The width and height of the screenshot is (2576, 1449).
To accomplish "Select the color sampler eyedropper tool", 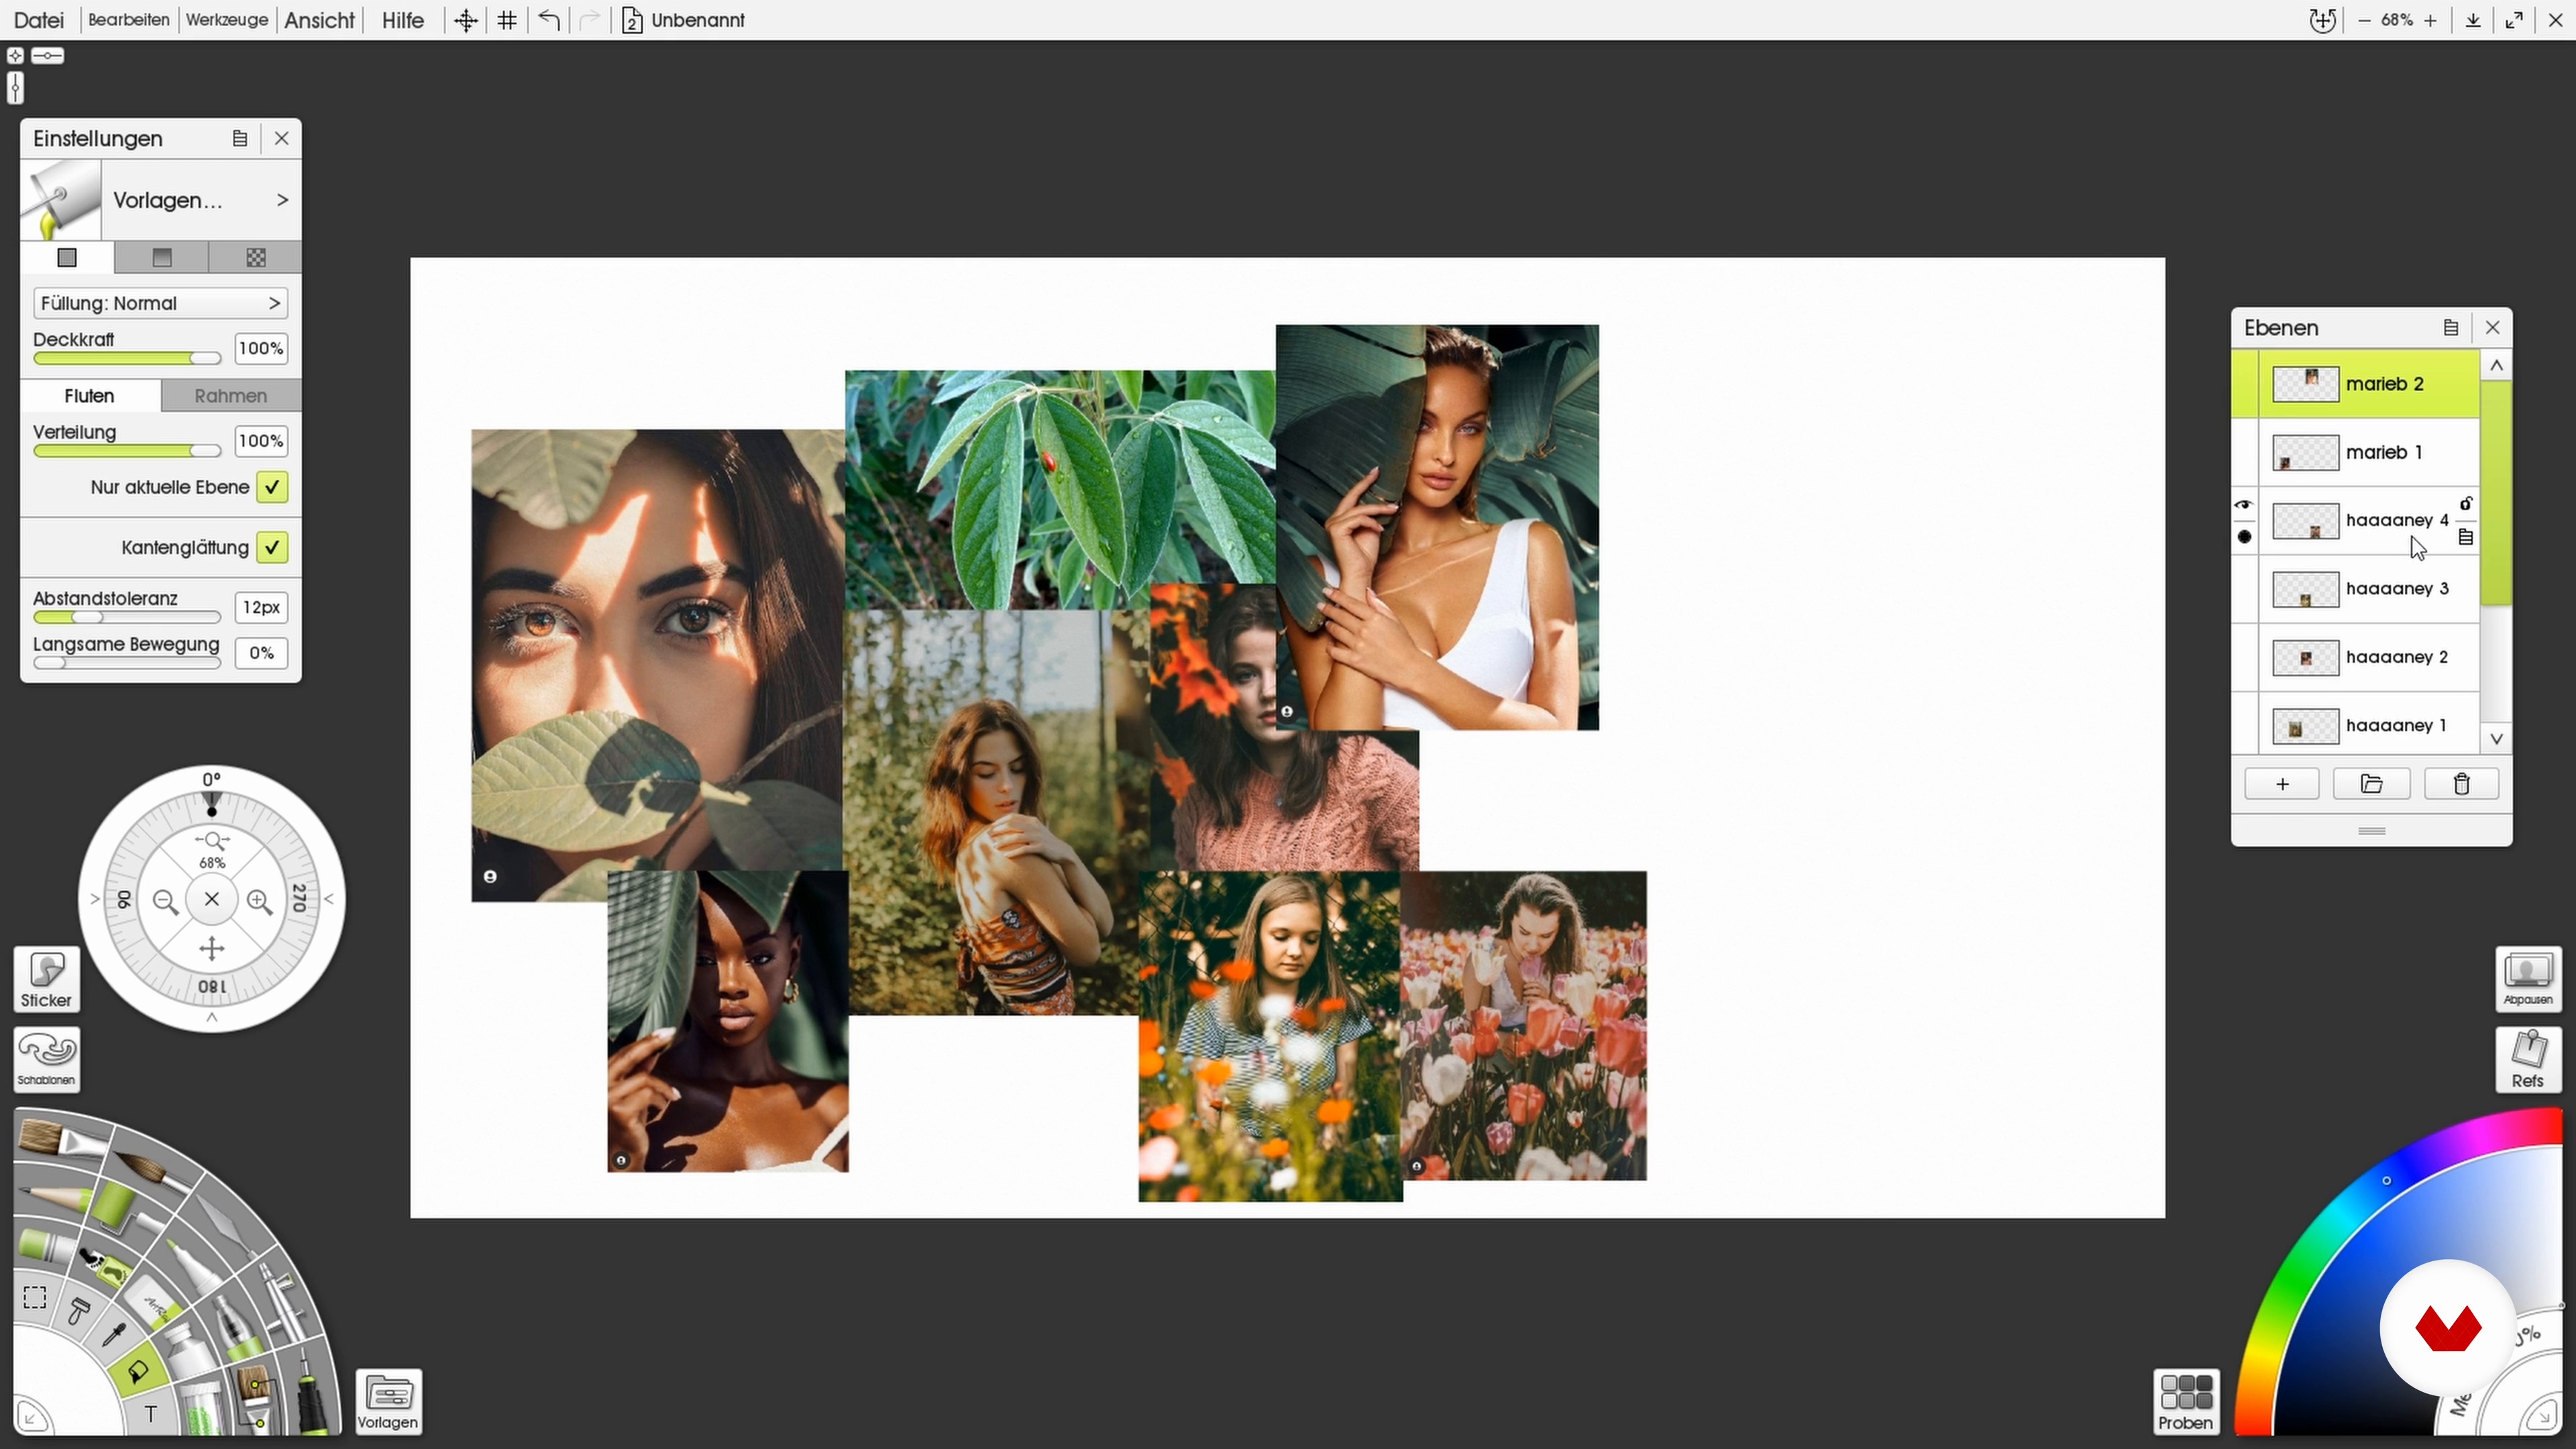I will pos(115,1334).
